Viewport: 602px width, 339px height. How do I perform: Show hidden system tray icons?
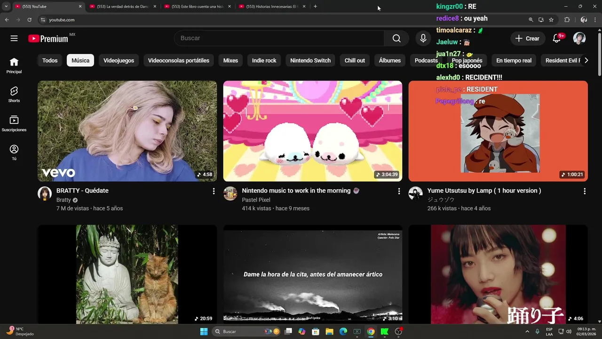tap(527, 331)
